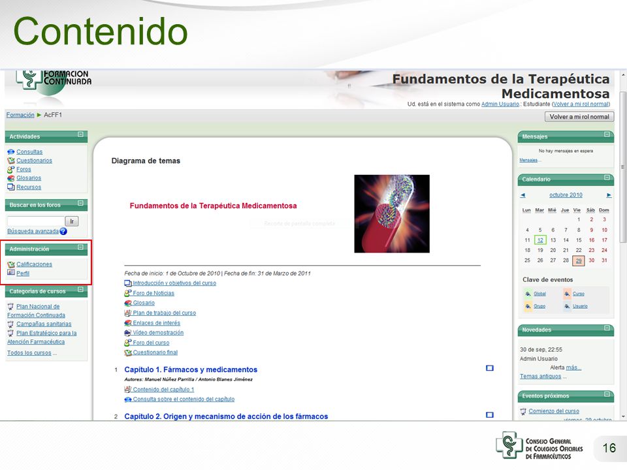Click the Glosarios icon in Actividades

11,178
